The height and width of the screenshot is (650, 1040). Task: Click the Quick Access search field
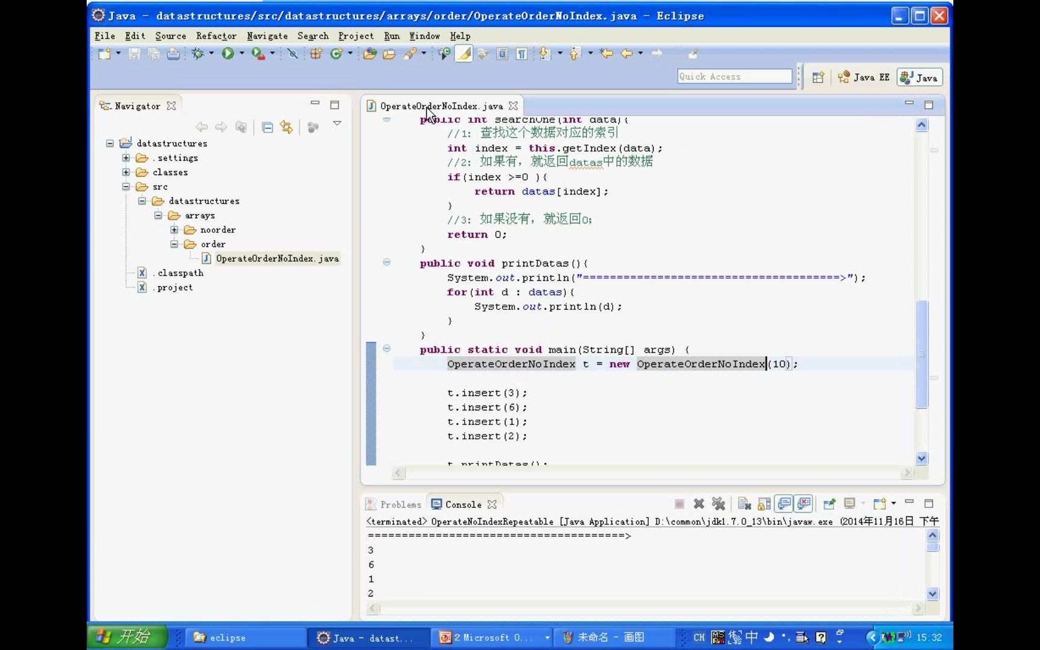pyautogui.click(x=735, y=76)
